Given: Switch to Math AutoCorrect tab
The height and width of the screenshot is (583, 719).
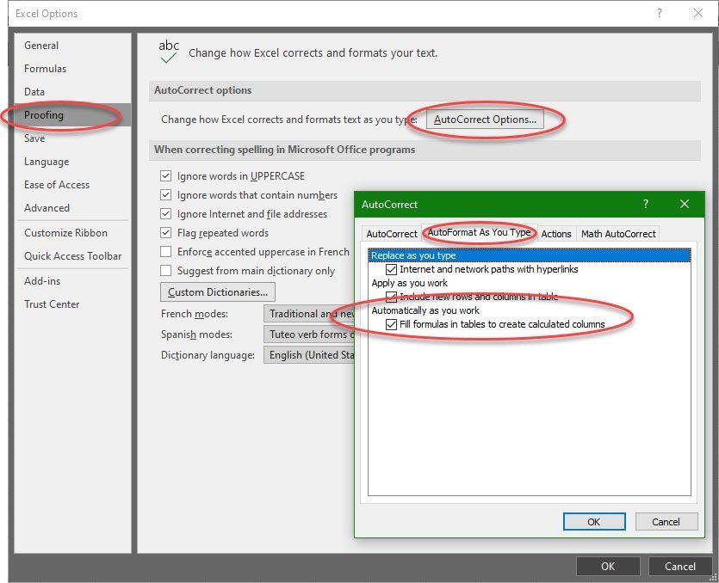Looking at the screenshot, I should [x=618, y=234].
